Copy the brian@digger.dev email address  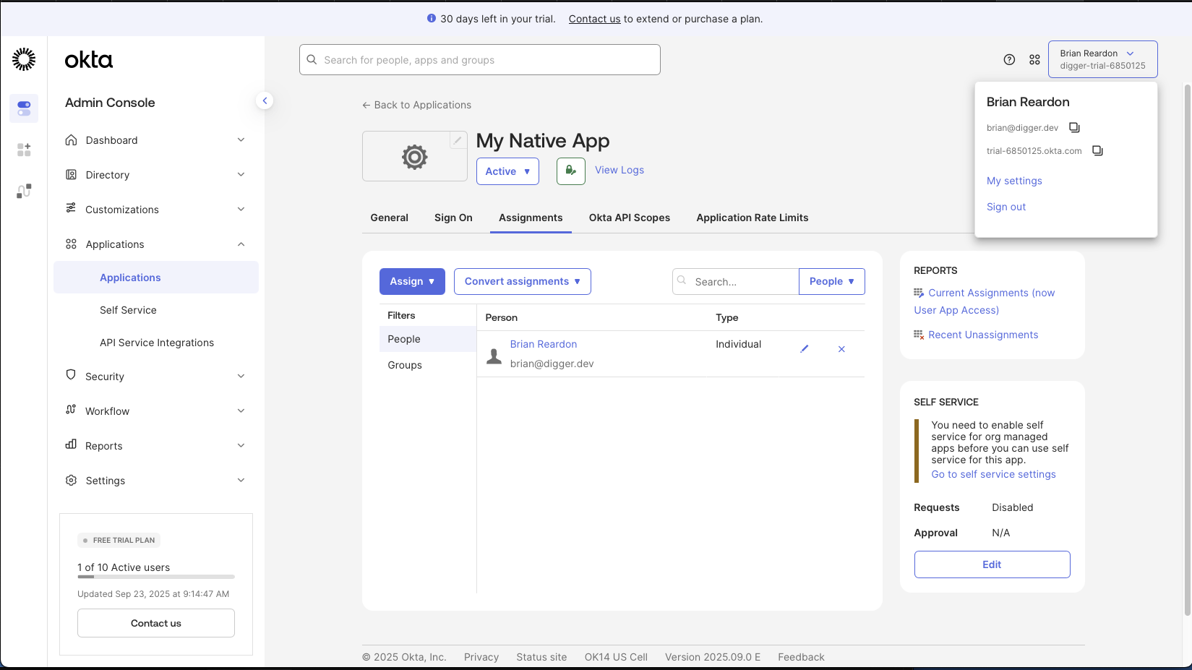(1074, 128)
